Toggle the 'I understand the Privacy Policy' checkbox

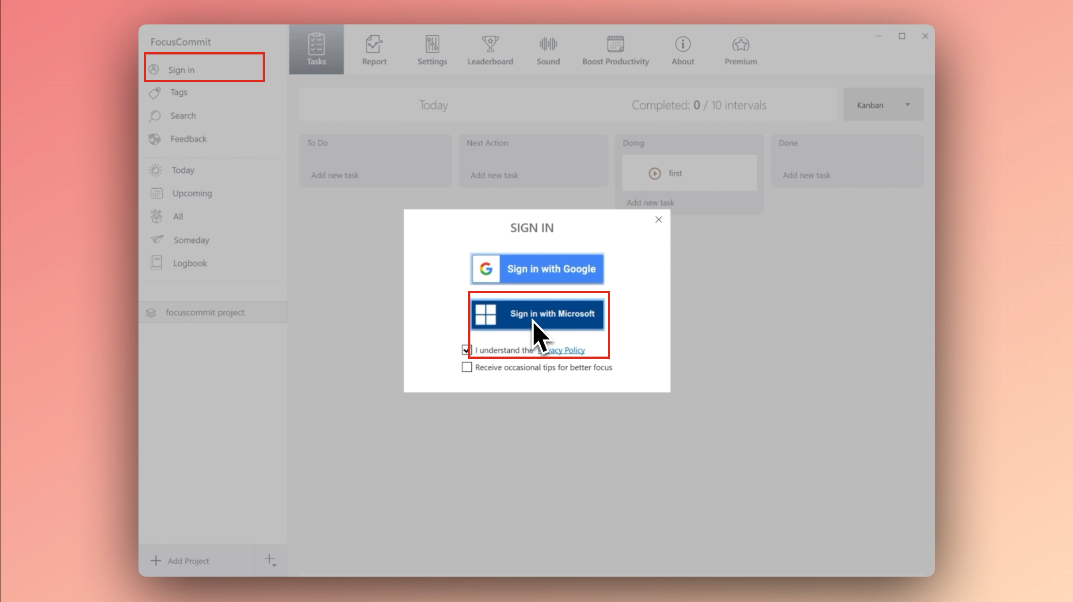click(466, 350)
